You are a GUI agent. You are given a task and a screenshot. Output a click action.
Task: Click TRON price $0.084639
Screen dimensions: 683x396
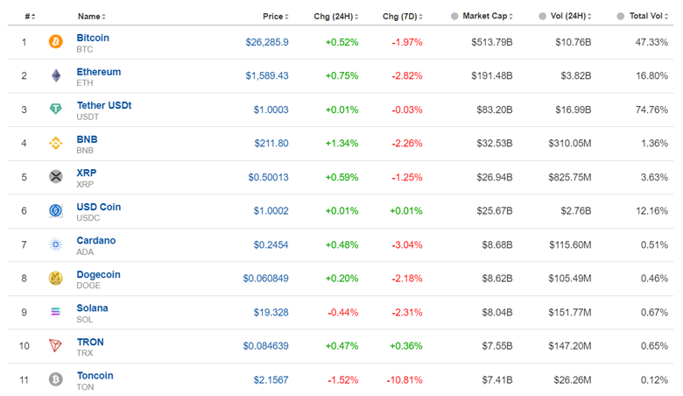pos(265,346)
